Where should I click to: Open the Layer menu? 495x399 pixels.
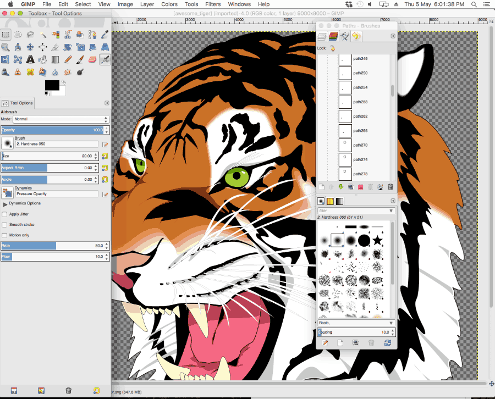[147, 4]
